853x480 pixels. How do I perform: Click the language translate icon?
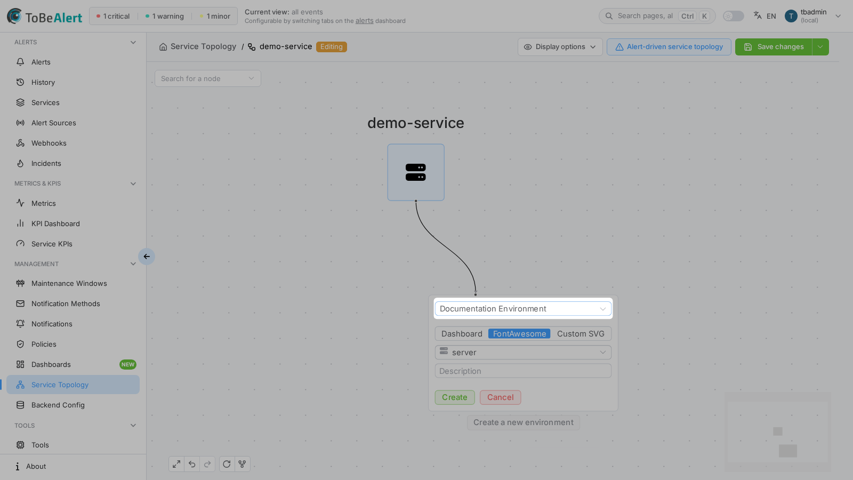coord(758,15)
